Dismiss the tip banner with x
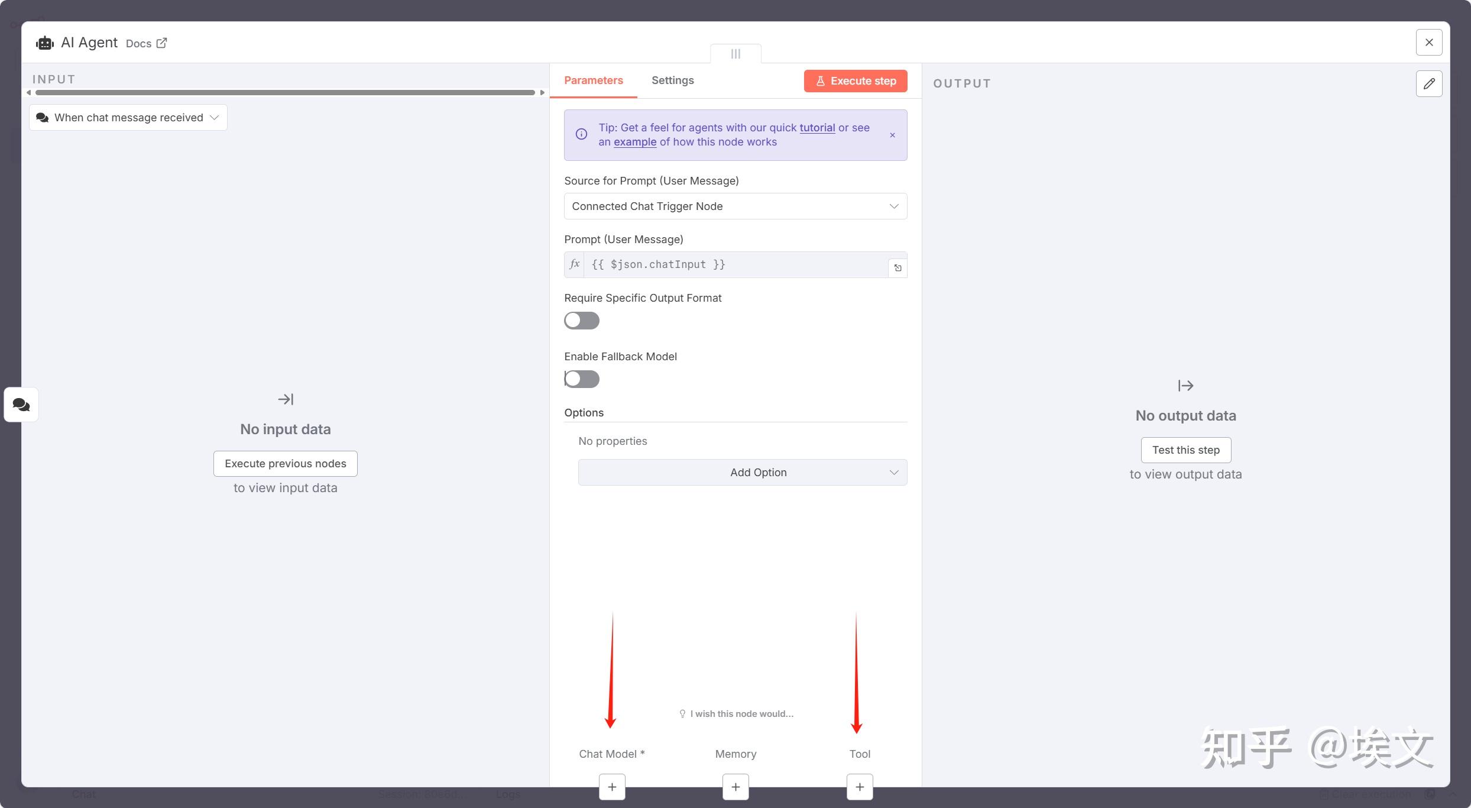1471x808 pixels. [892, 135]
